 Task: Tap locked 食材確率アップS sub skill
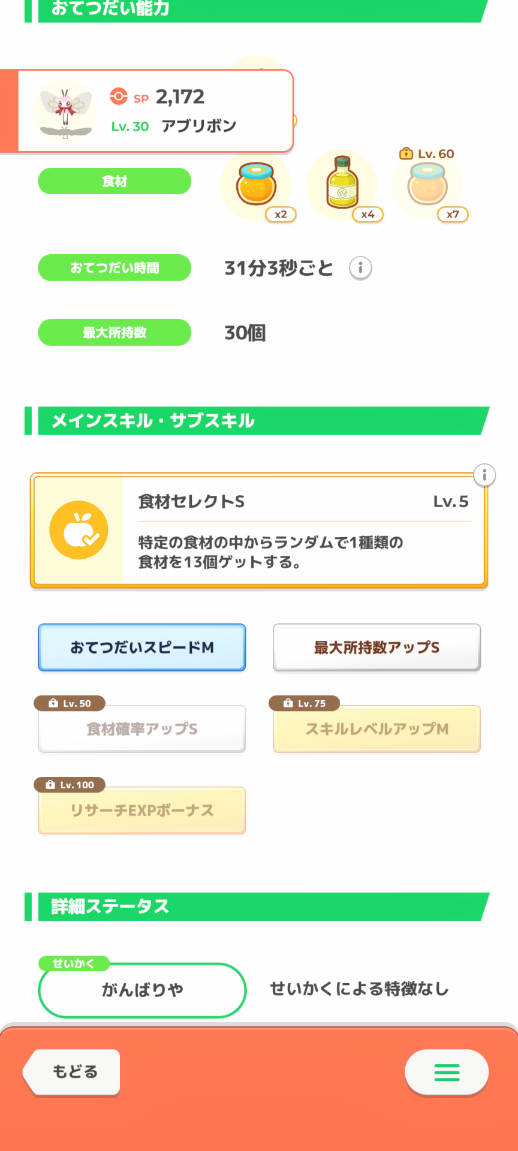142,729
